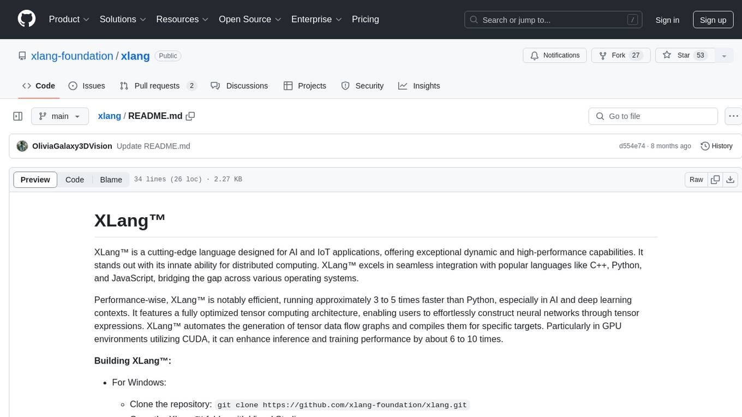Open the Pricing page

(x=366, y=19)
